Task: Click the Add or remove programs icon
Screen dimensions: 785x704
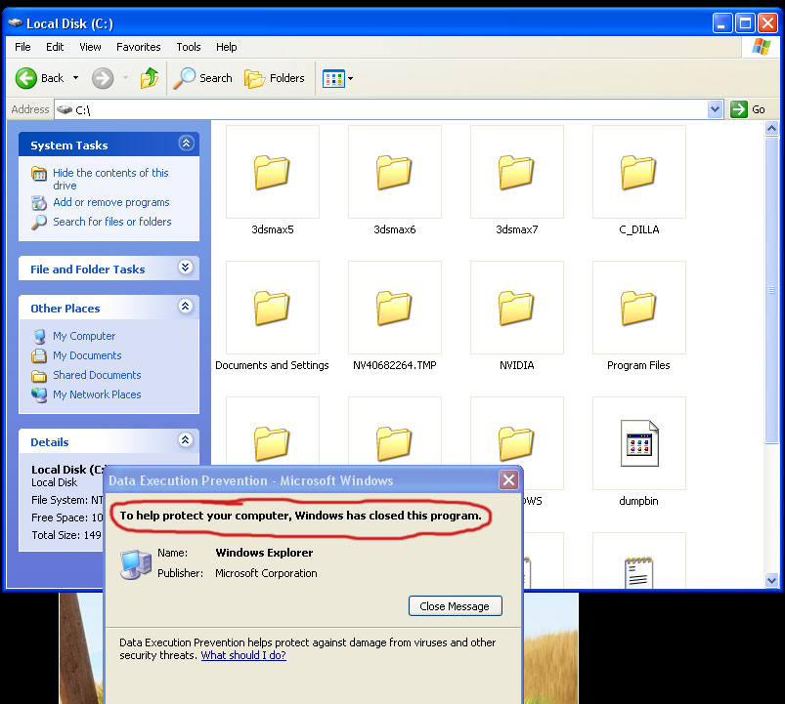Action: tap(39, 202)
